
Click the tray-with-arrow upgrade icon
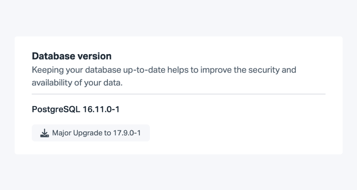tap(44, 133)
